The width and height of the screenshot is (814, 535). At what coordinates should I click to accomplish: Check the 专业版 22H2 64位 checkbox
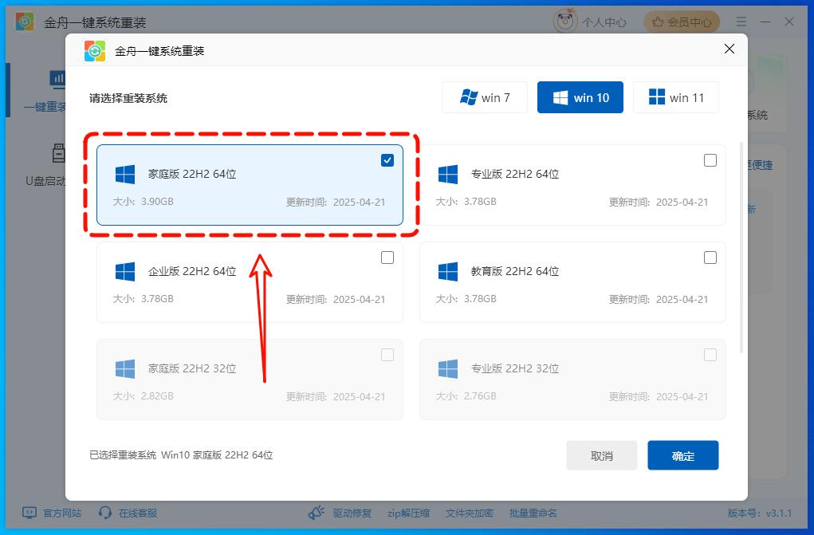click(710, 159)
